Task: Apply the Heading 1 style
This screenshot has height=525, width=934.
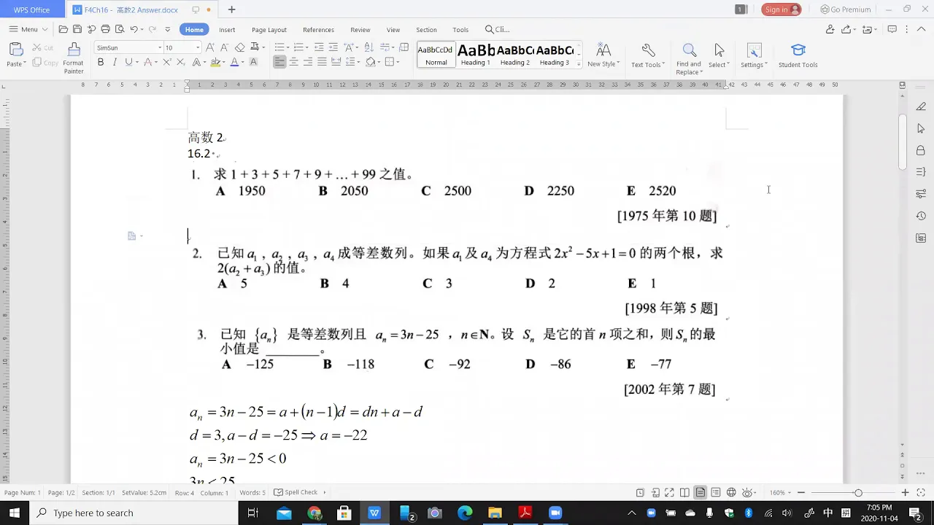Action: [476, 55]
